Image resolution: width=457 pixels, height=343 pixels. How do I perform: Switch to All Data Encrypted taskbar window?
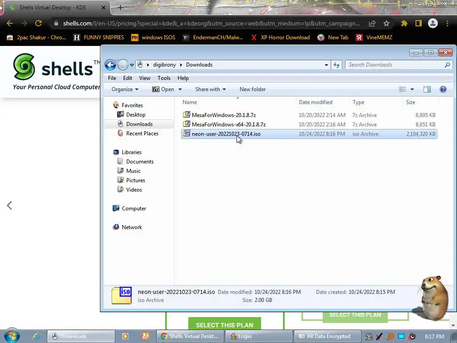(x=327, y=336)
